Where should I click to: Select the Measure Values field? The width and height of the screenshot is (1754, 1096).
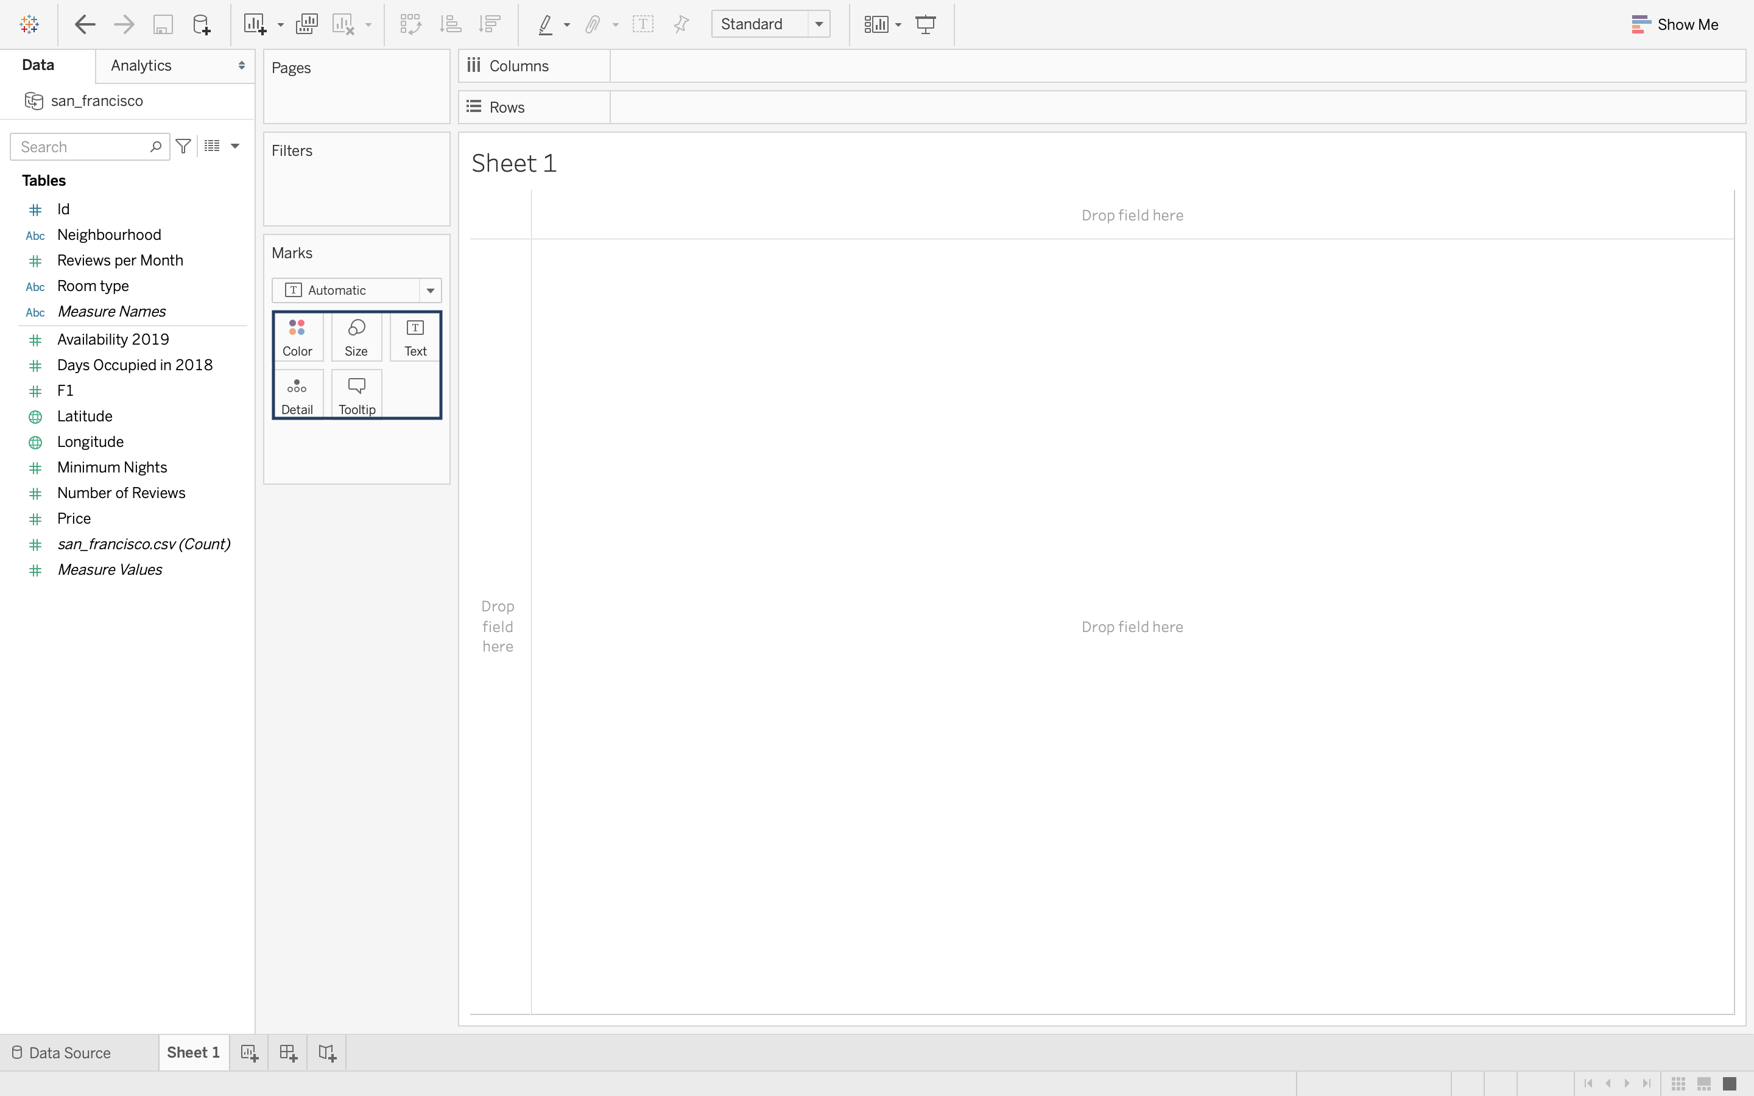(x=110, y=570)
